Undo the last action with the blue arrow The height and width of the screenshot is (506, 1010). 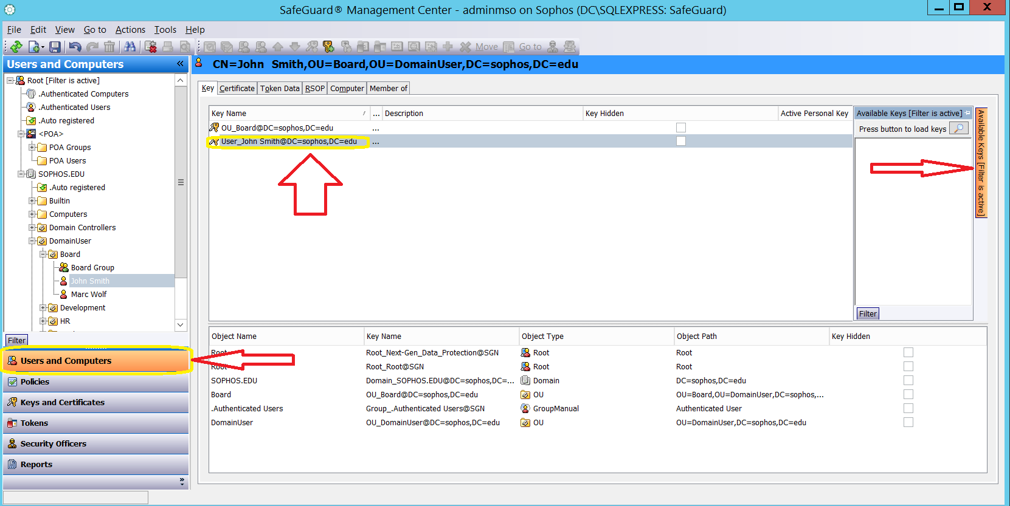pos(75,47)
